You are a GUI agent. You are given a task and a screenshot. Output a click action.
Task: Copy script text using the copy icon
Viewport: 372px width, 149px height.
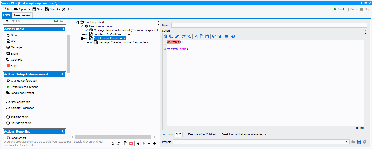[202, 36]
